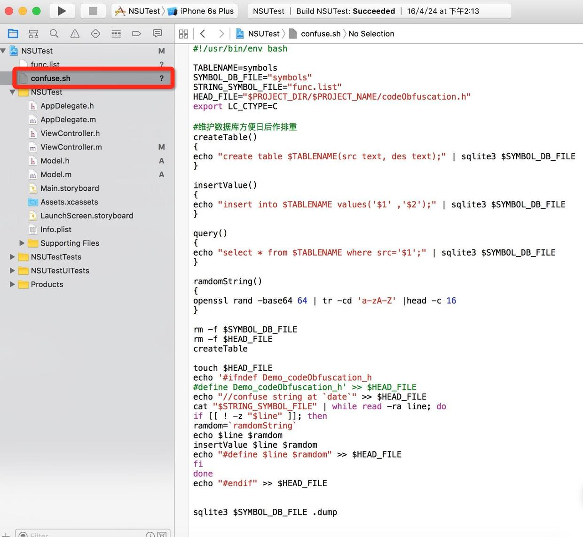Run the project with the Play button

62,11
